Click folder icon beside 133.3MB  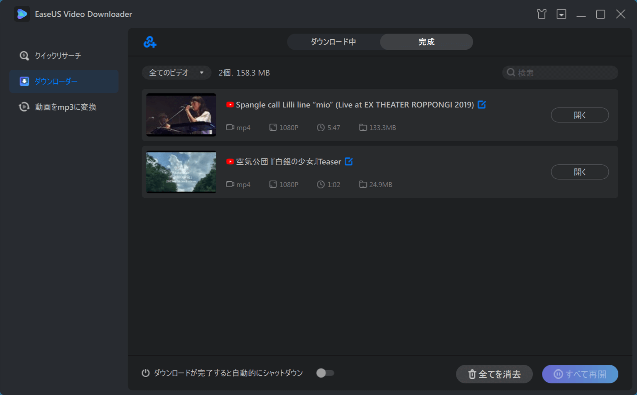pos(363,127)
